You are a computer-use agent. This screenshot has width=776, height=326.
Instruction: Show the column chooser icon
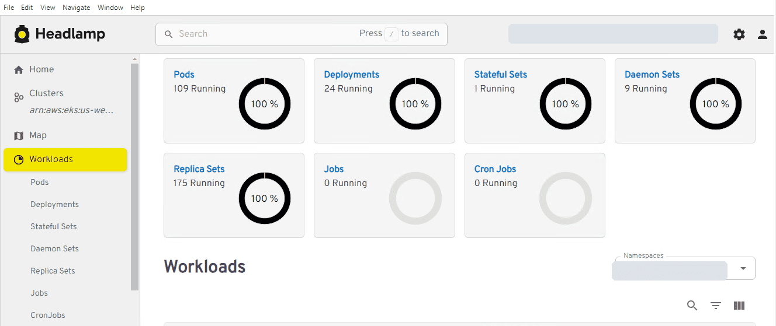[739, 306]
